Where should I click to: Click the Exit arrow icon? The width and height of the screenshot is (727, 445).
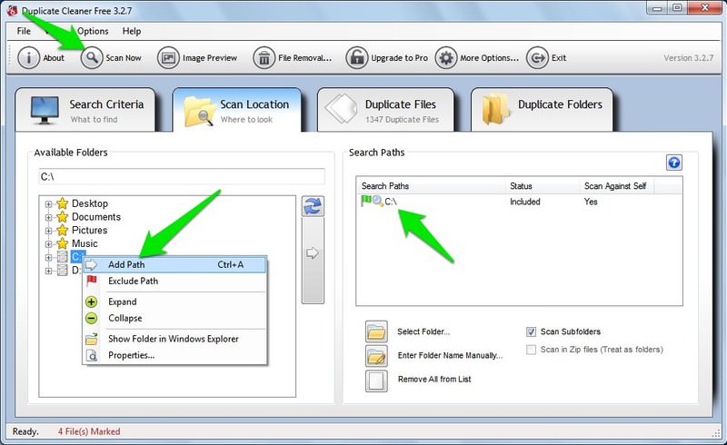coord(537,58)
